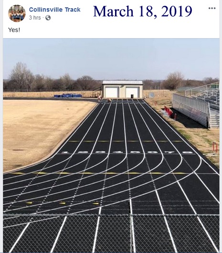Open Collinsville Track profile picture

17,13
